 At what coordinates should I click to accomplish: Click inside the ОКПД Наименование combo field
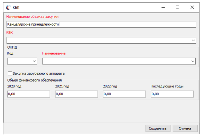point(117,62)
